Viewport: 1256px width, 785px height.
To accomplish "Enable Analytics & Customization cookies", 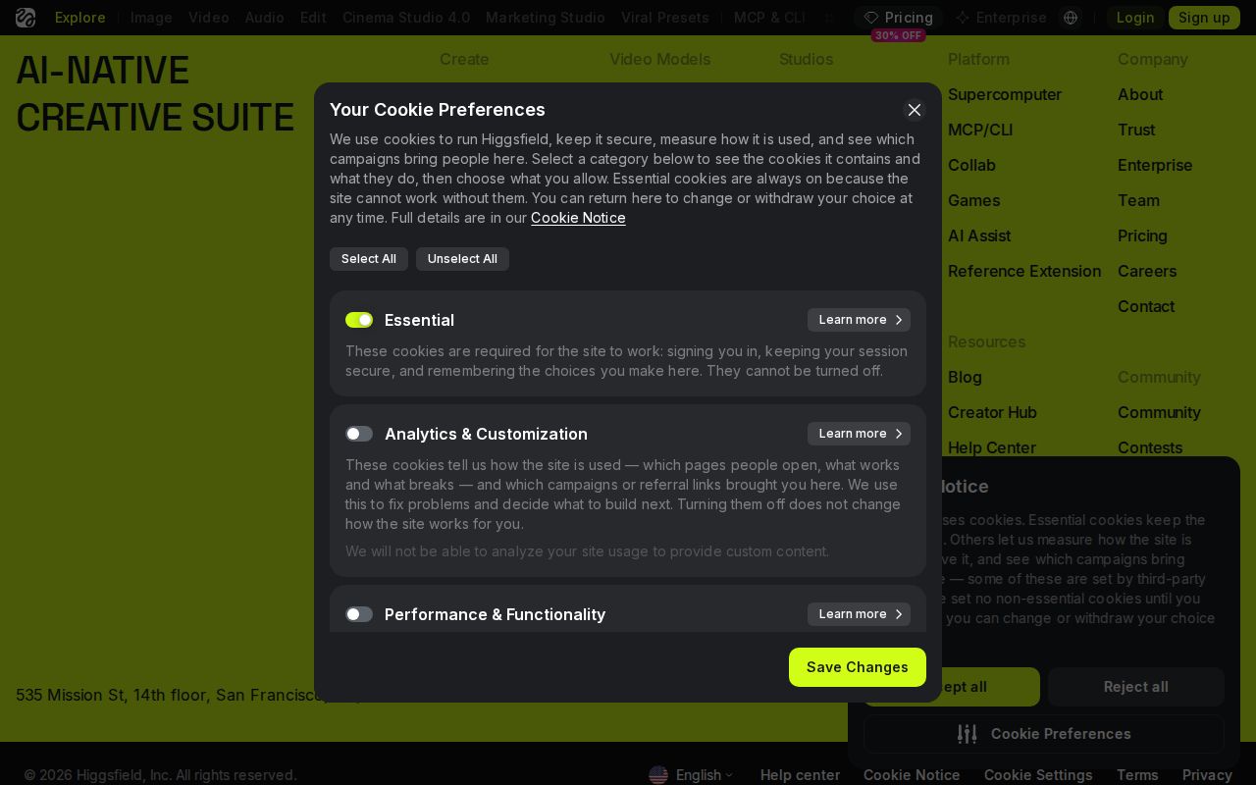I will [x=359, y=434].
